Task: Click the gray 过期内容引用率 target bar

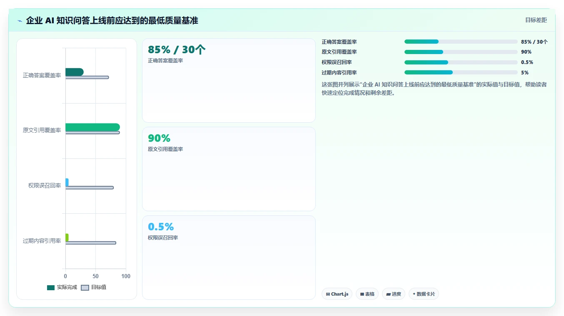Action: (91, 243)
